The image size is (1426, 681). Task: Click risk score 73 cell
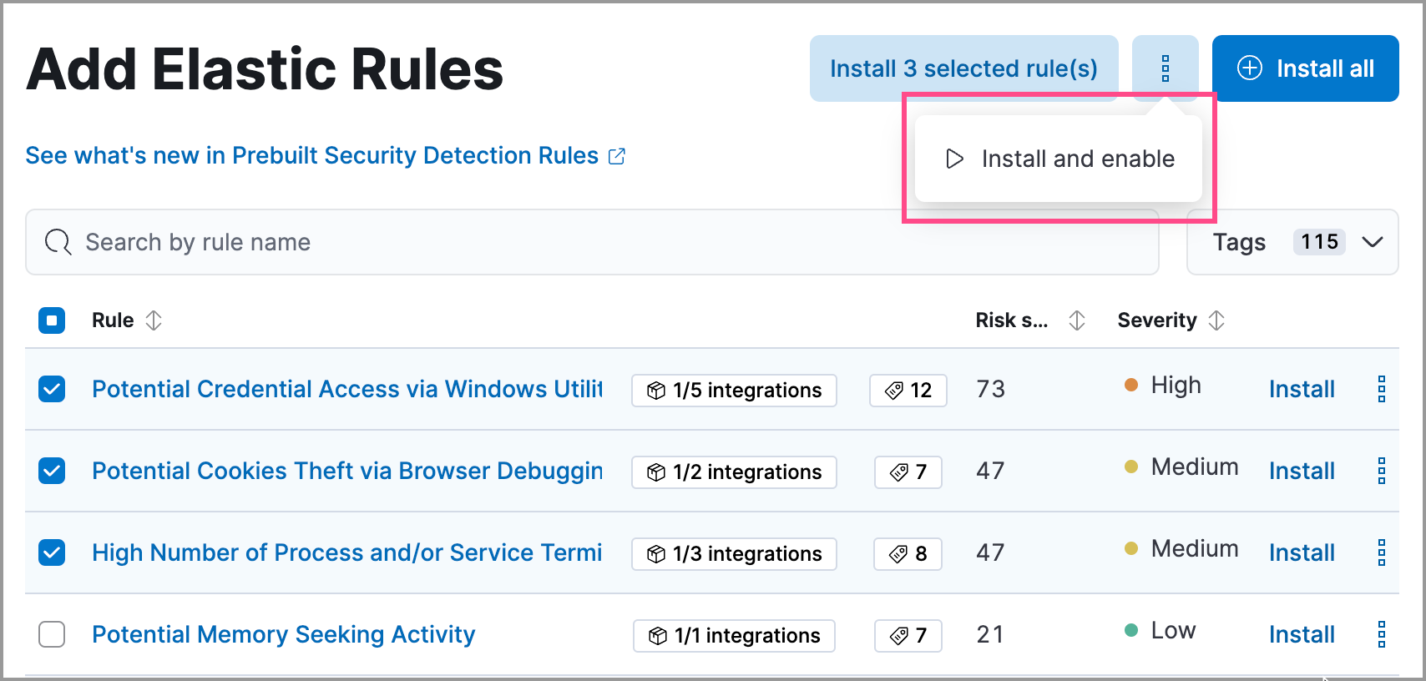(x=991, y=389)
